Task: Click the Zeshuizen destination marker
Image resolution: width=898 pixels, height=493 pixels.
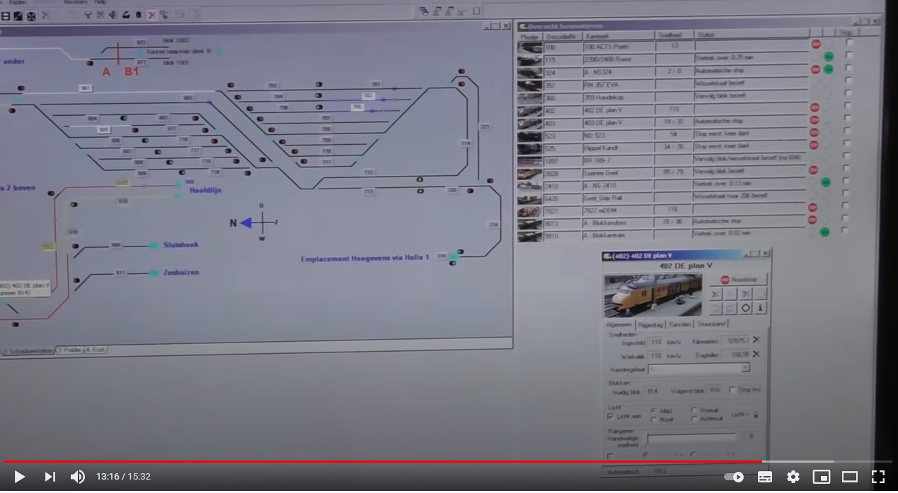Action: [x=154, y=273]
